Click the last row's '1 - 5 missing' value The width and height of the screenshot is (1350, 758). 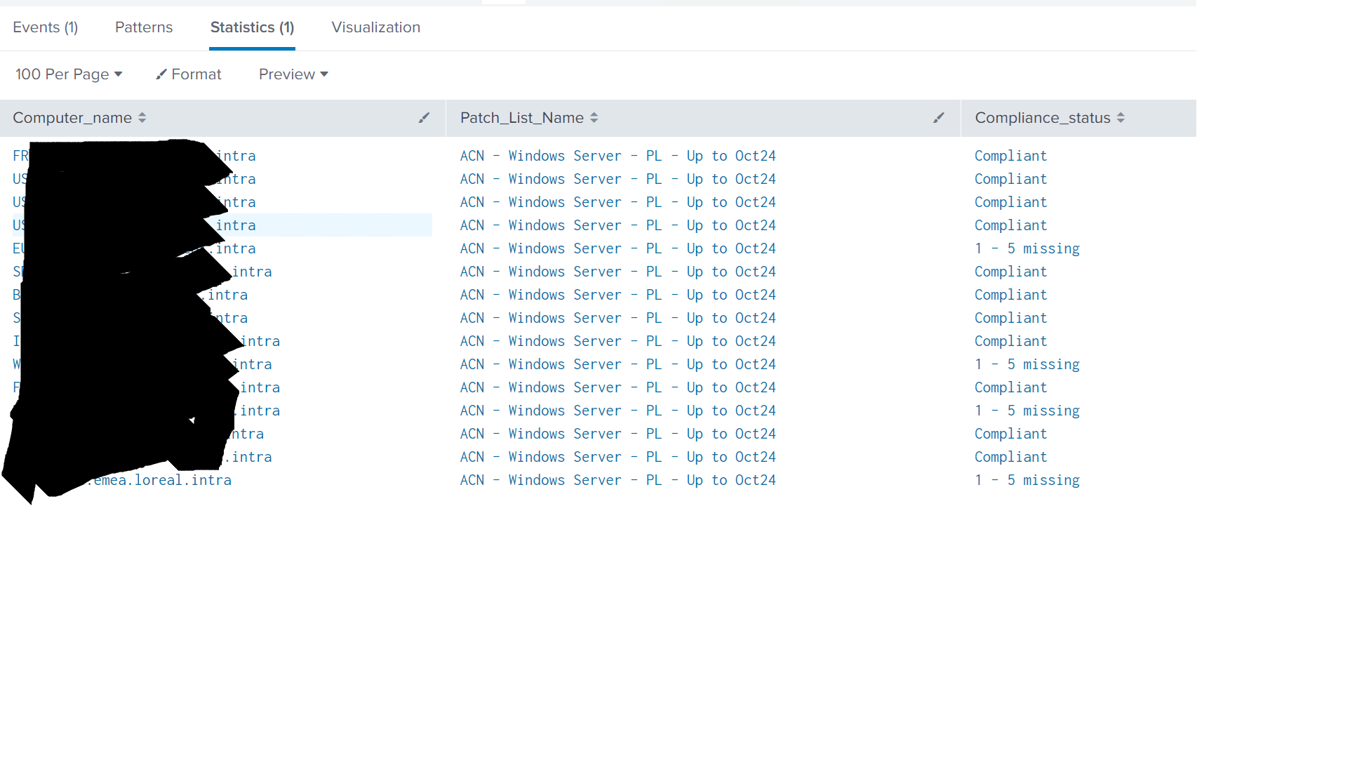(1027, 480)
